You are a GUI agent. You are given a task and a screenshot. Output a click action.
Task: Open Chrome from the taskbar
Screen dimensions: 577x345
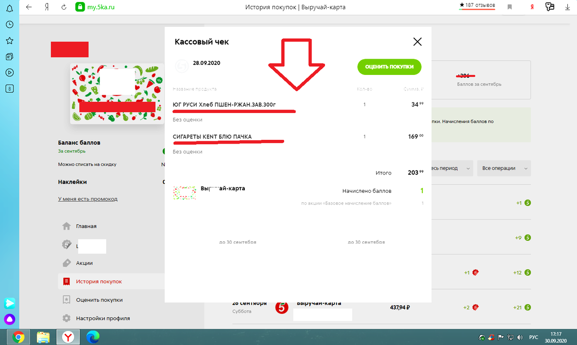pyautogui.click(x=19, y=337)
